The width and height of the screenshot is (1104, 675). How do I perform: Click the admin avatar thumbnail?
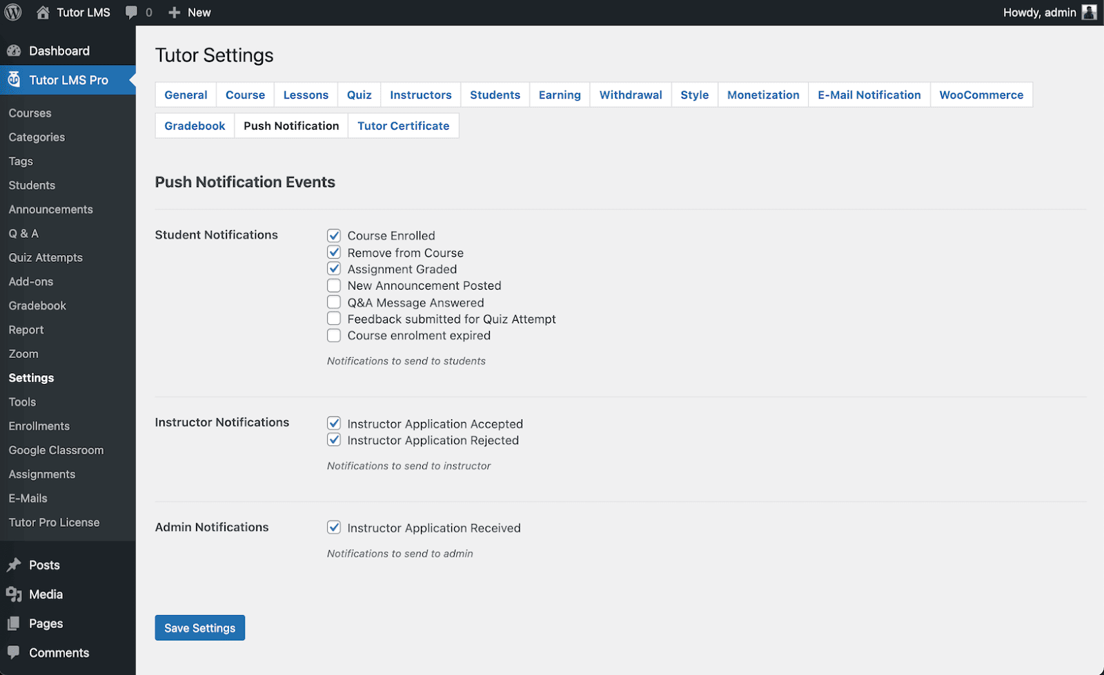(x=1090, y=12)
